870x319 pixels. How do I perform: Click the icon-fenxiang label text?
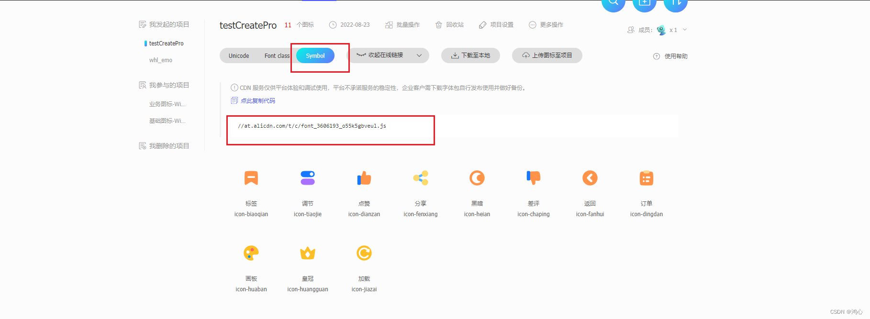pyautogui.click(x=421, y=214)
